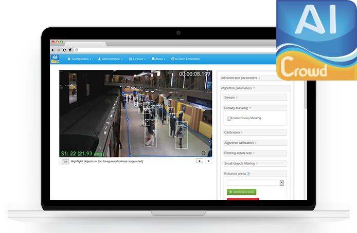Open the Administration menu
Image resolution: width=357 pixels, height=233 pixels.
(x=111, y=59)
